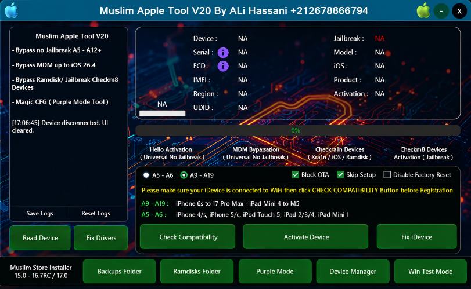Viewport: 471px width, 289px height.
Task: Click the red NA Jailbreak value
Action: tap(380, 39)
